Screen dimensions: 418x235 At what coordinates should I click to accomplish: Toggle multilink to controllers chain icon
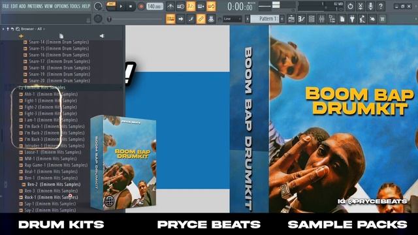click(x=201, y=19)
